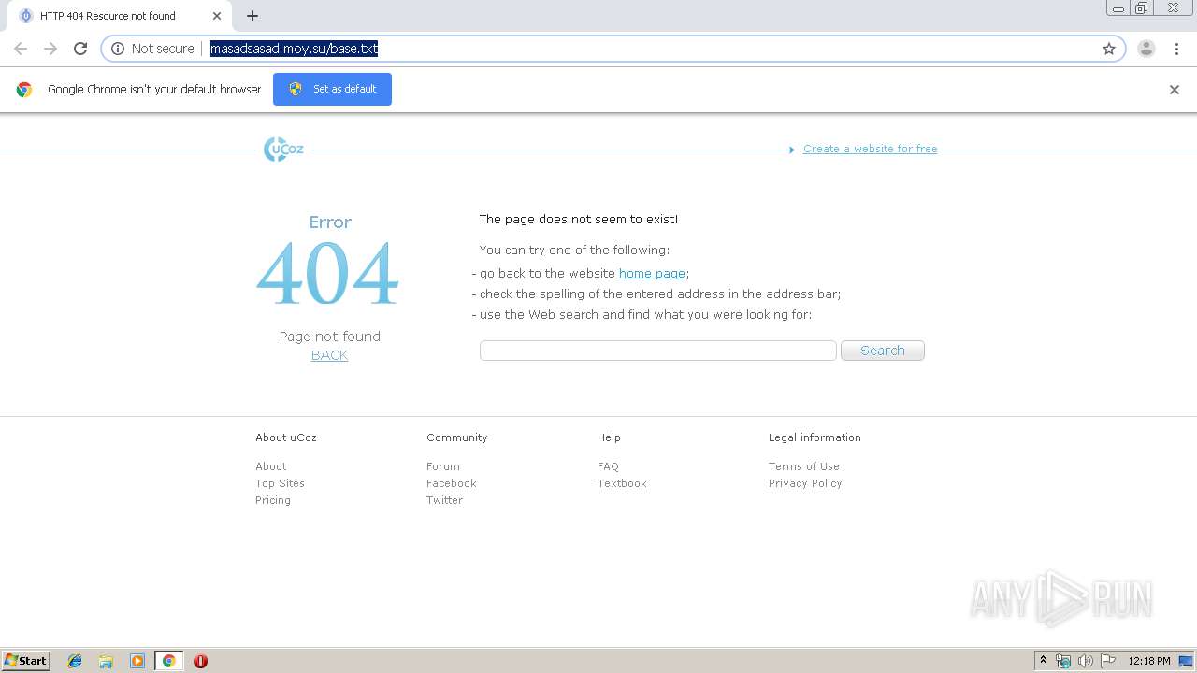
Task: Open Create a website for free link
Action: click(x=870, y=149)
